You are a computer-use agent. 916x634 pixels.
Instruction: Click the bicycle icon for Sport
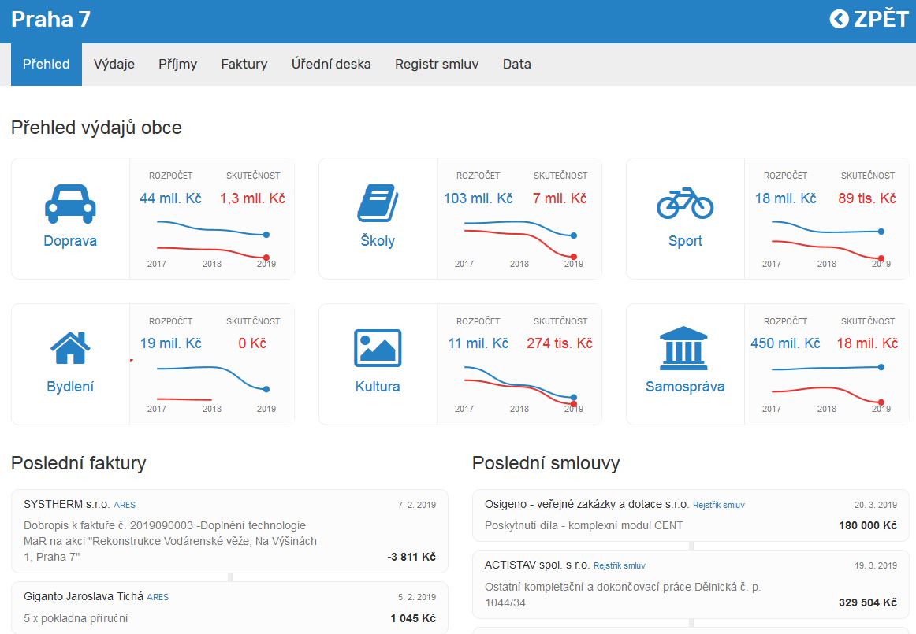click(x=684, y=203)
